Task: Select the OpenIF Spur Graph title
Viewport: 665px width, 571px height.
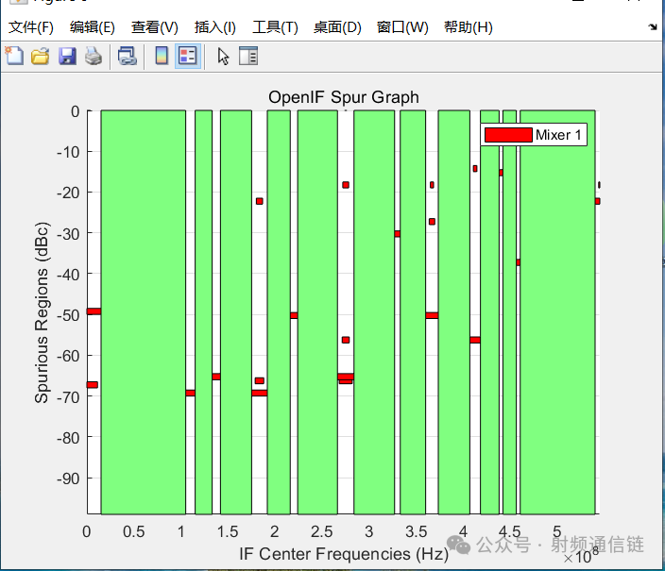Action: (344, 97)
